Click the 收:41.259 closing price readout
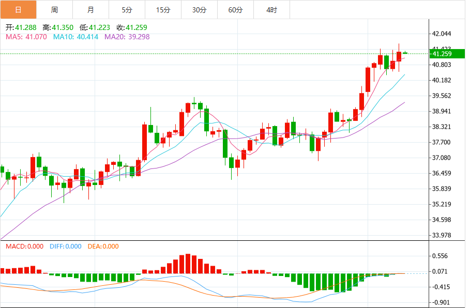 (x=132, y=27)
